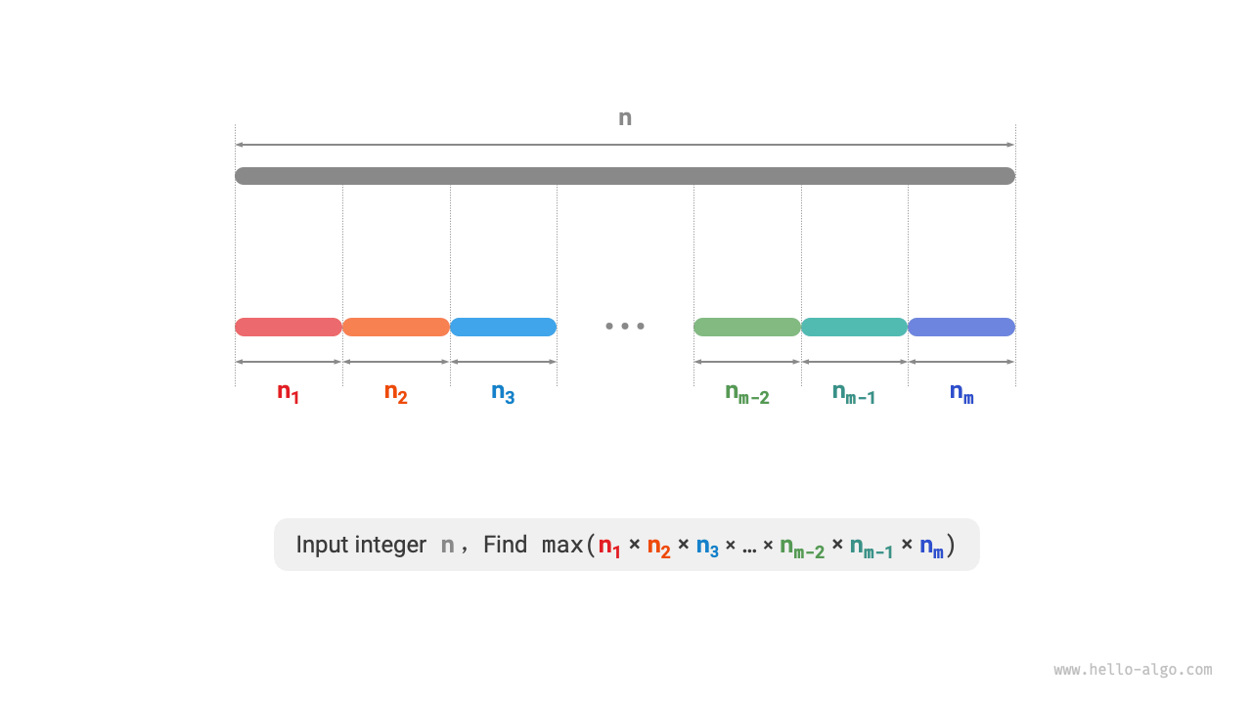Image resolution: width=1252 pixels, height=704 pixels.
Task: Click the green n m-2 label under the green bar
Action: [x=747, y=393]
